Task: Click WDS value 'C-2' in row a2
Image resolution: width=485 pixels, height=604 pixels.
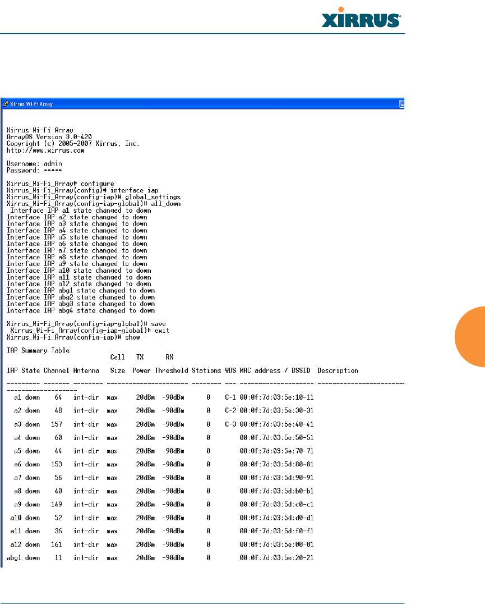Action: (230, 411)
